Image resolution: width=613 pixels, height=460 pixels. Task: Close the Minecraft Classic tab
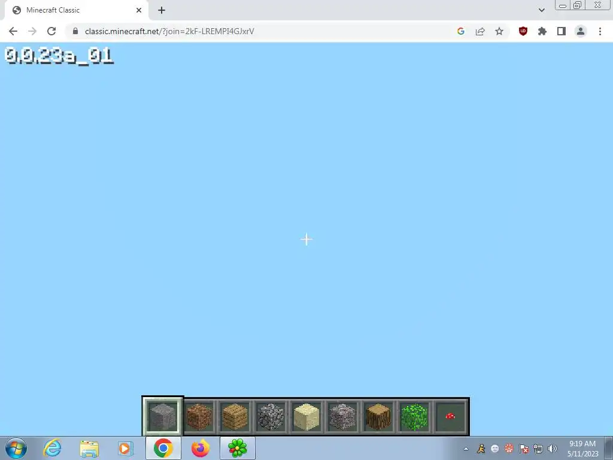(139, 10)
